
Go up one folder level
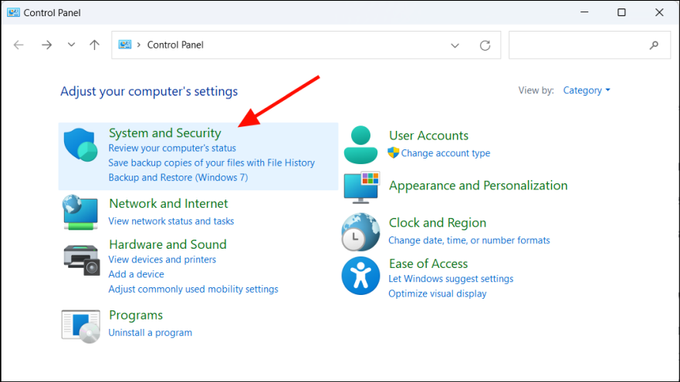coord(94,45)
